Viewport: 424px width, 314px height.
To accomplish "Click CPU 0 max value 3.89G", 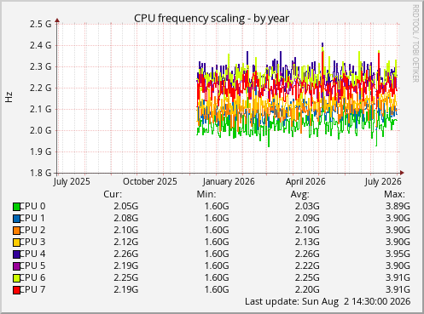I will click(x=398, y=206).
